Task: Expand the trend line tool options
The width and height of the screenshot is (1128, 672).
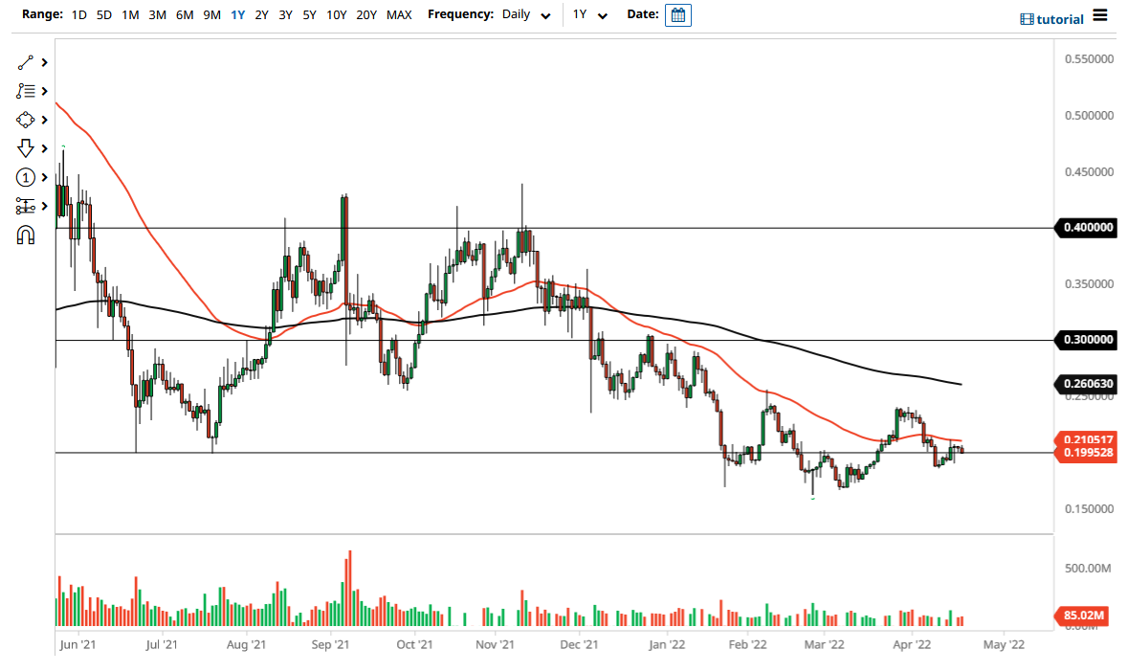Action: point(43,62)
